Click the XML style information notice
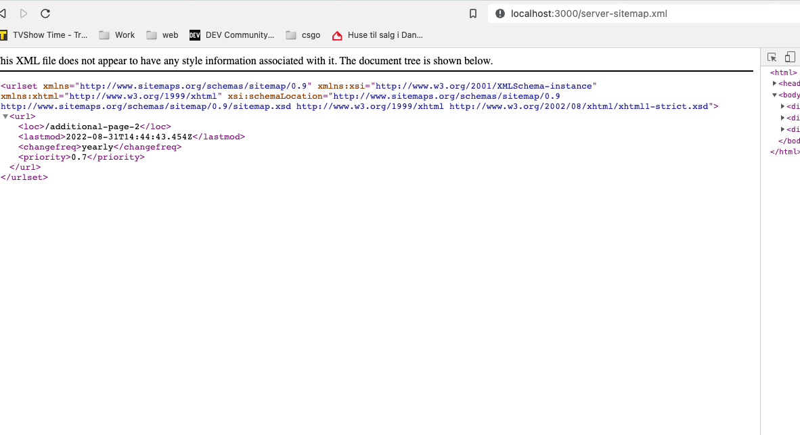The height and width of the screenshot is (435, 800). click(x=246, y=61)
